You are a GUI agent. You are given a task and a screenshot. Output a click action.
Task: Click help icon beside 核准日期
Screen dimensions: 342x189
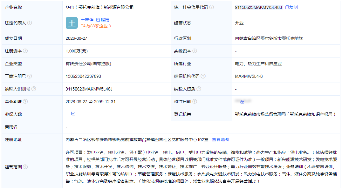(194, 102)
